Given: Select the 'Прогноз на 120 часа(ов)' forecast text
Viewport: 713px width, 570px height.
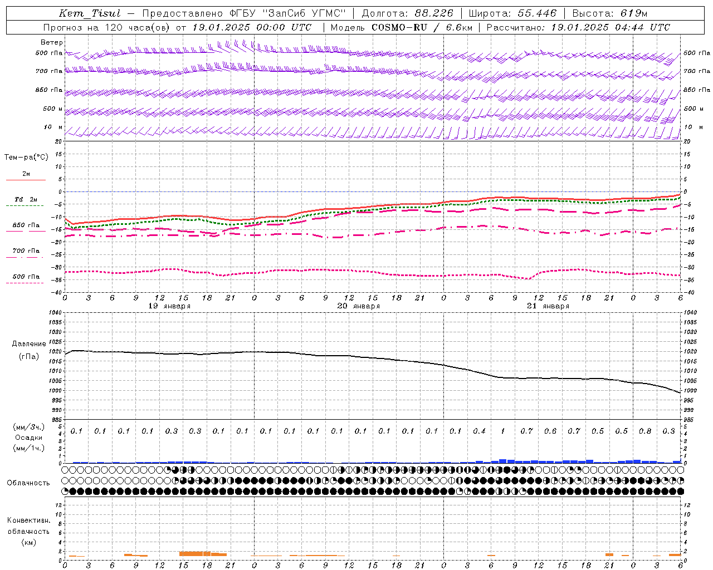Looking at the screenshot, I should 108,27.
